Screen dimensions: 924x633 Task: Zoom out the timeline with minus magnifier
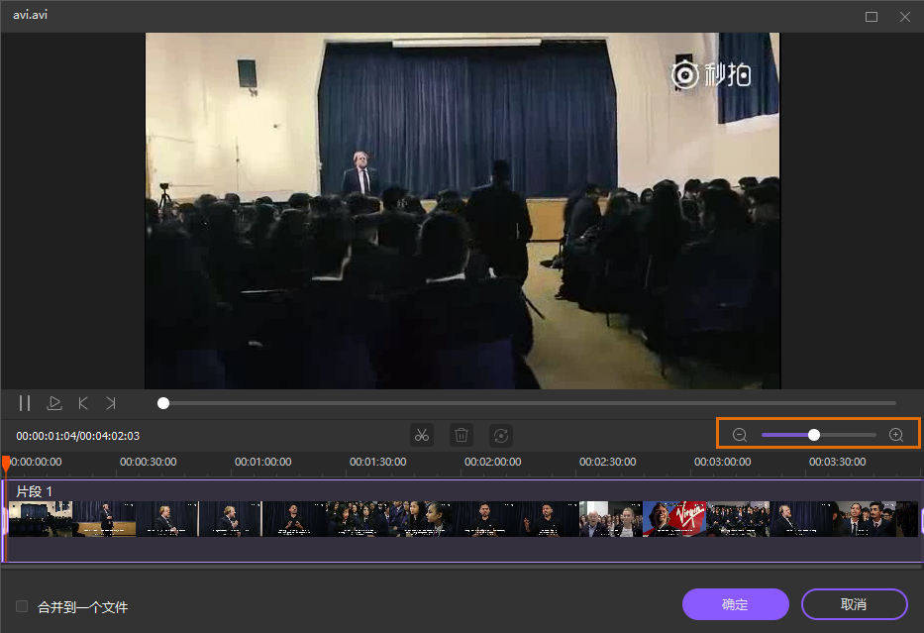pos(740,435)
